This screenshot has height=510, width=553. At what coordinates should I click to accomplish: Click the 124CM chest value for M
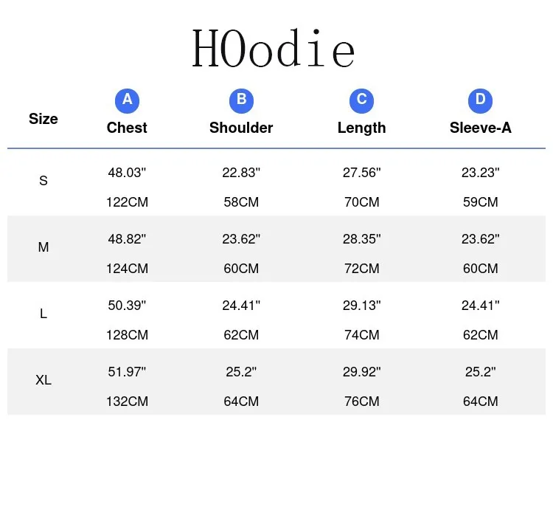(128, 269)
